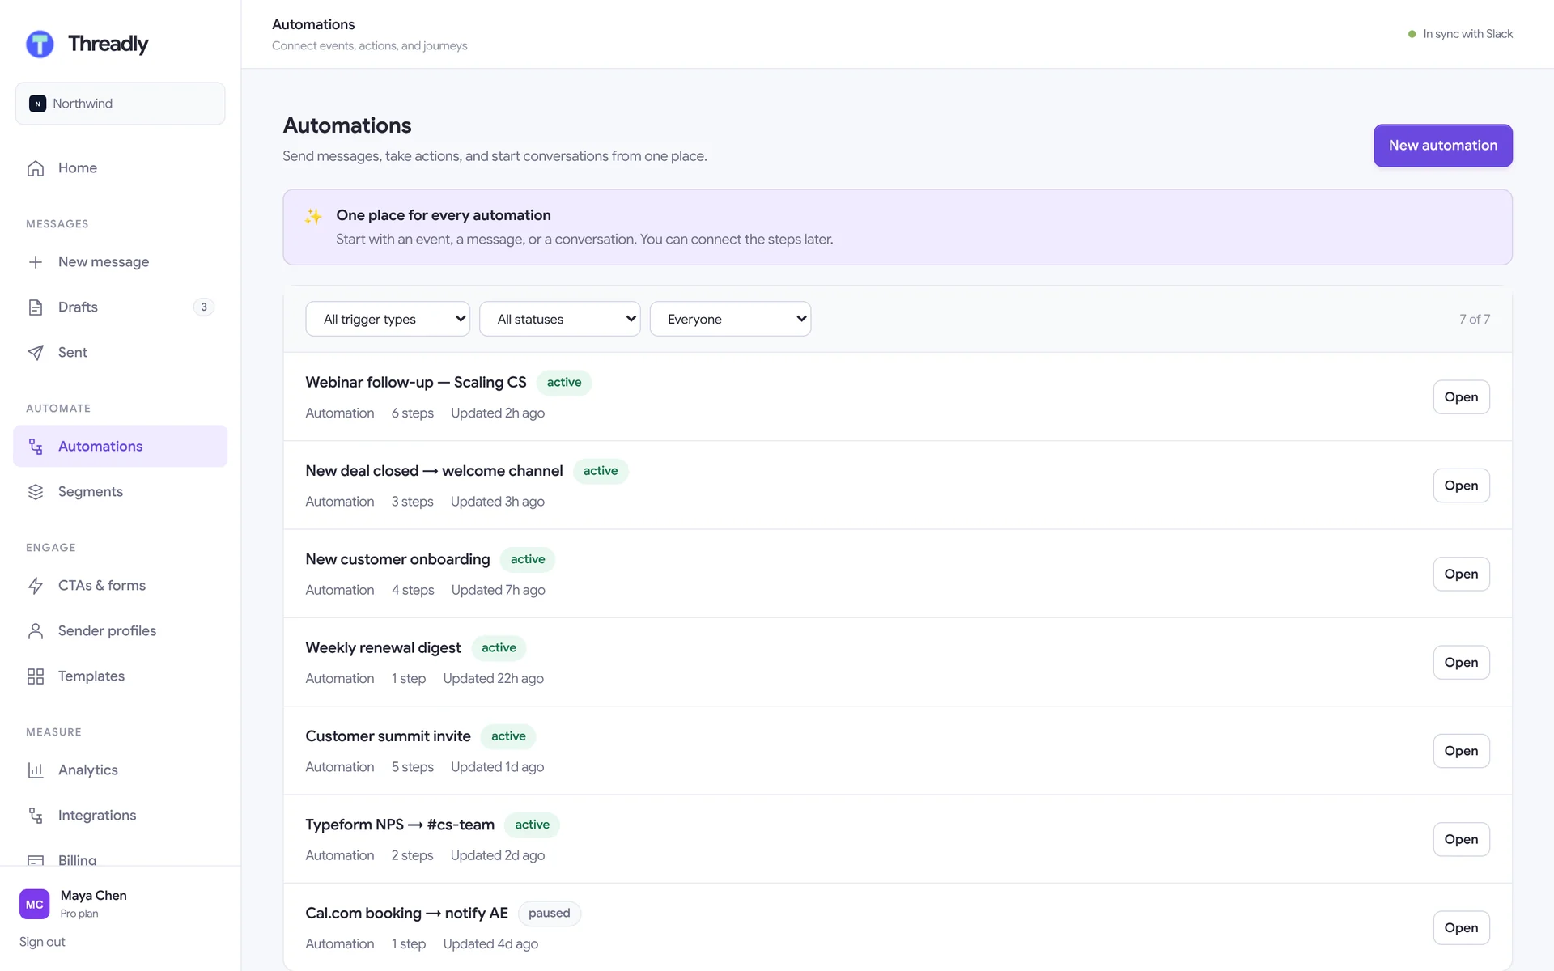This screenshot has height=971, width=1554.
Task: Click the Templates grid icon
Action: coord(36,676)
